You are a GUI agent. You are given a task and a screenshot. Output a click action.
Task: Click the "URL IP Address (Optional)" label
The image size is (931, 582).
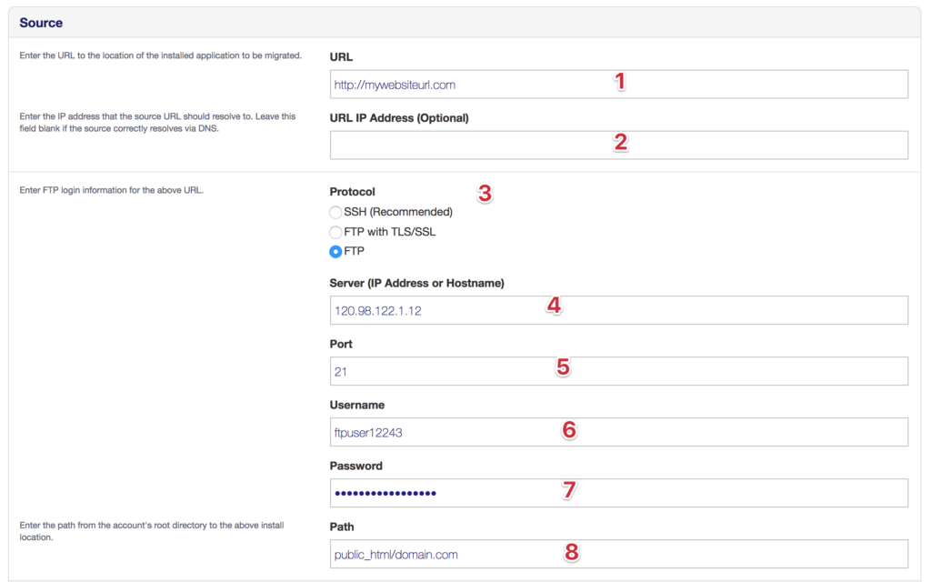pos(399,117)
